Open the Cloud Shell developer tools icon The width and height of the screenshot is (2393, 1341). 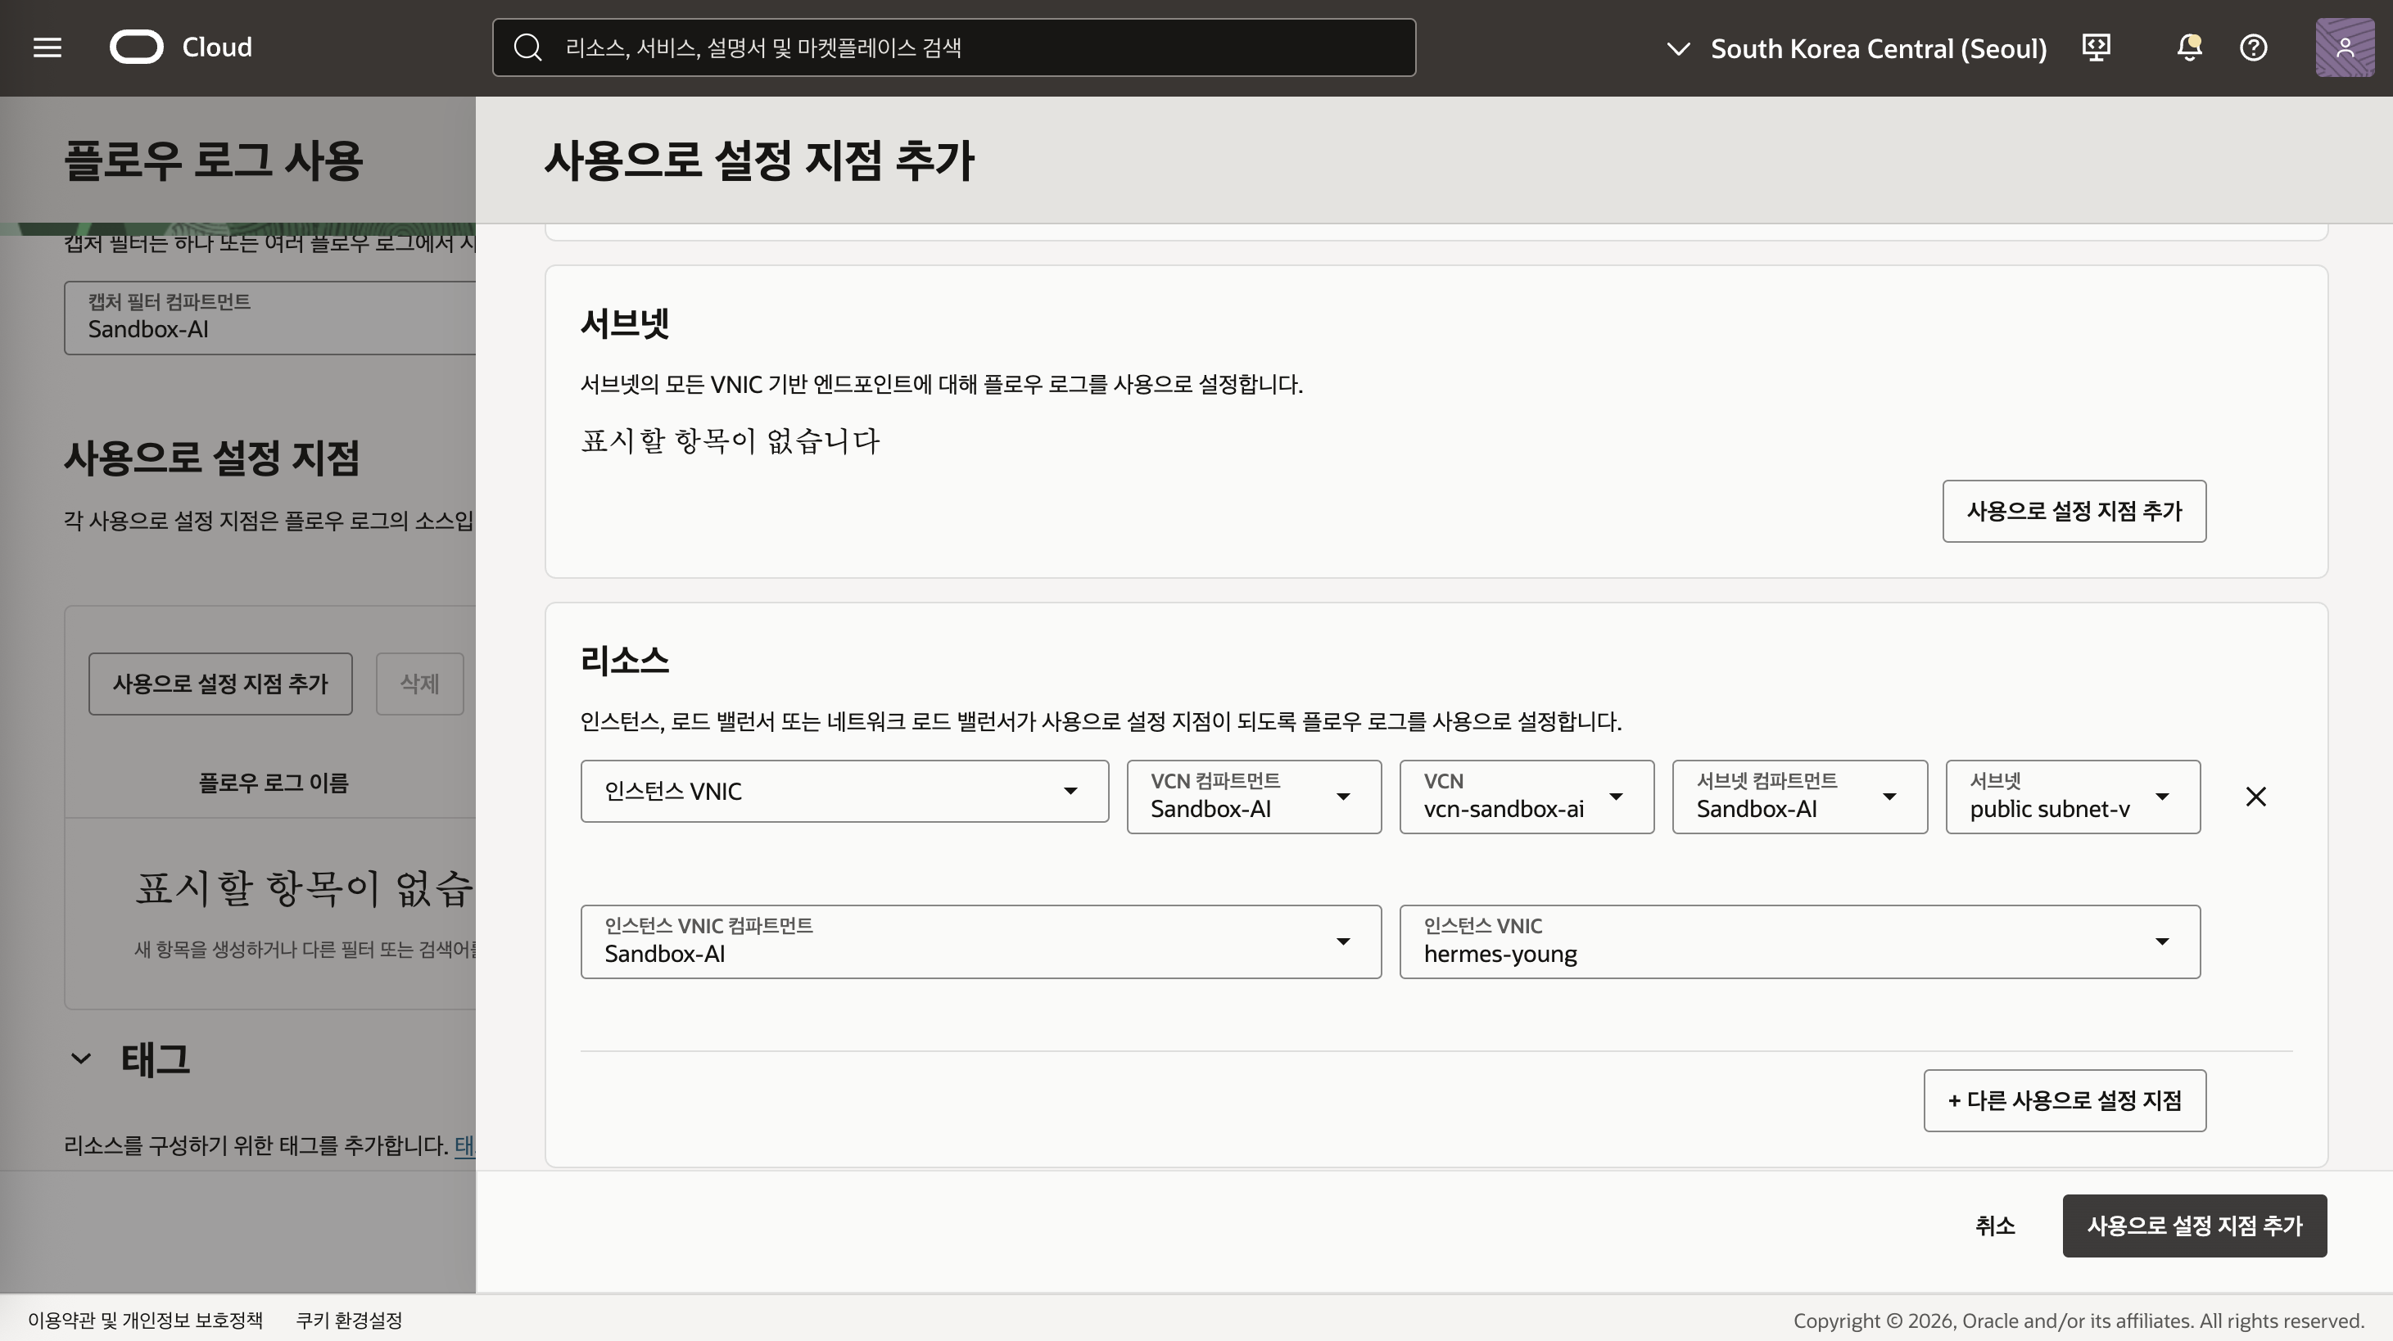(x=2096, y=47)
